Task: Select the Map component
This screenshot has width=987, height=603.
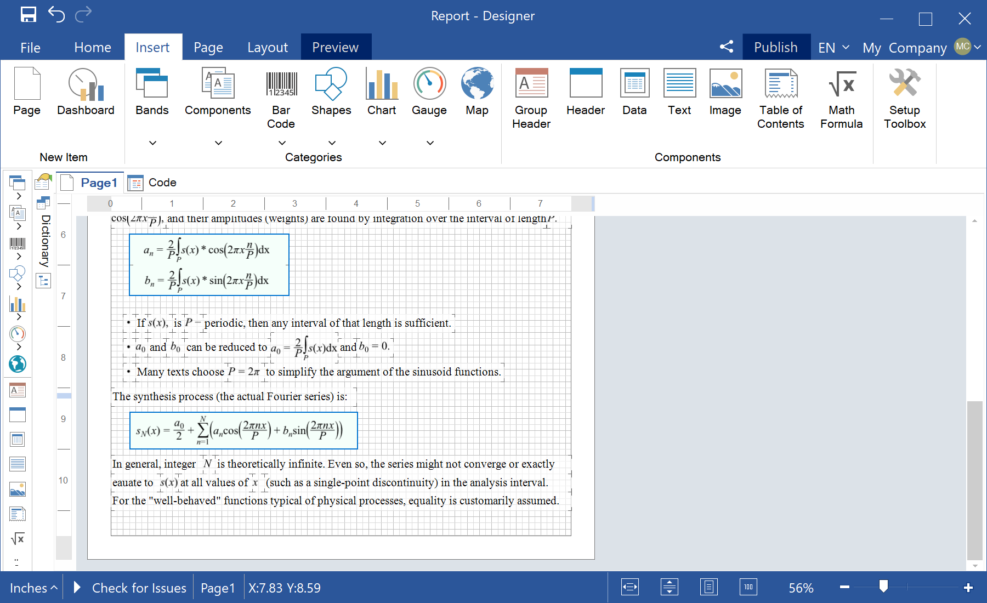Action: [x=477, y=92]
